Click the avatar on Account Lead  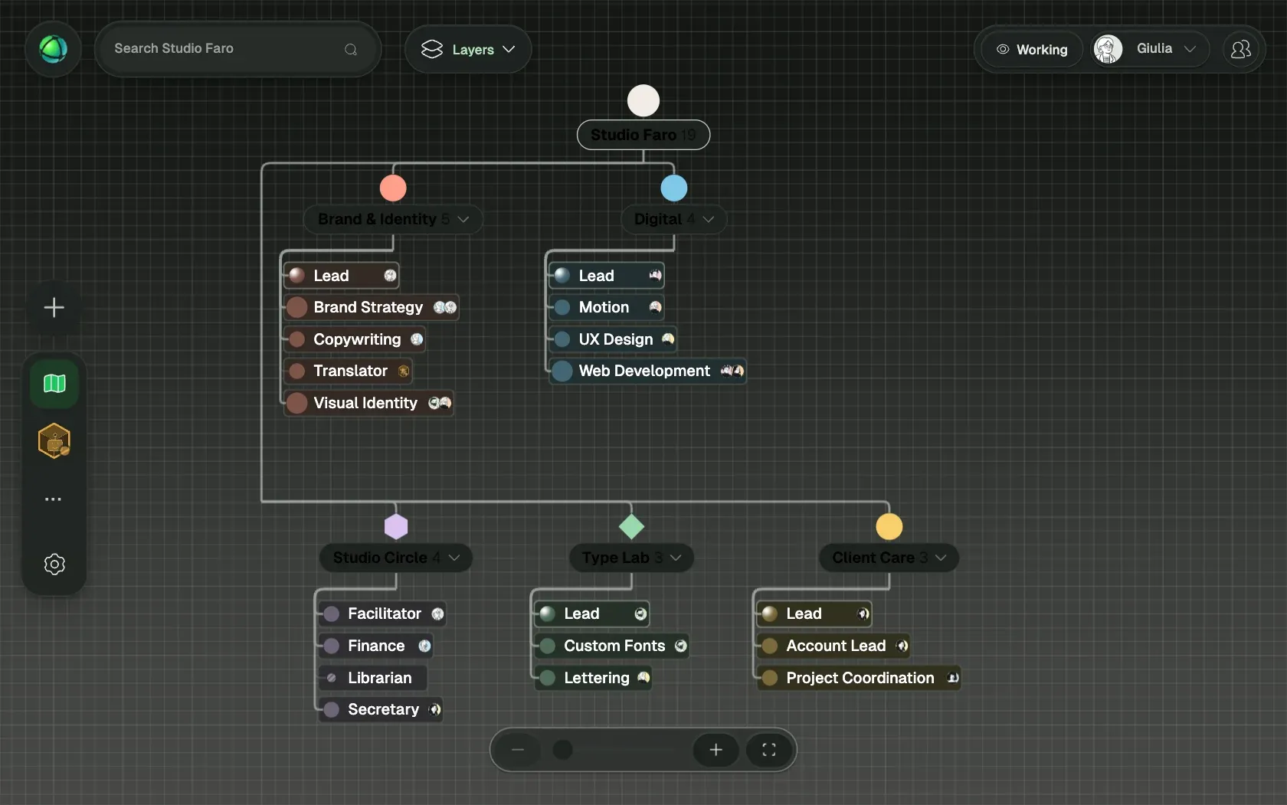(x=902, y=646)
